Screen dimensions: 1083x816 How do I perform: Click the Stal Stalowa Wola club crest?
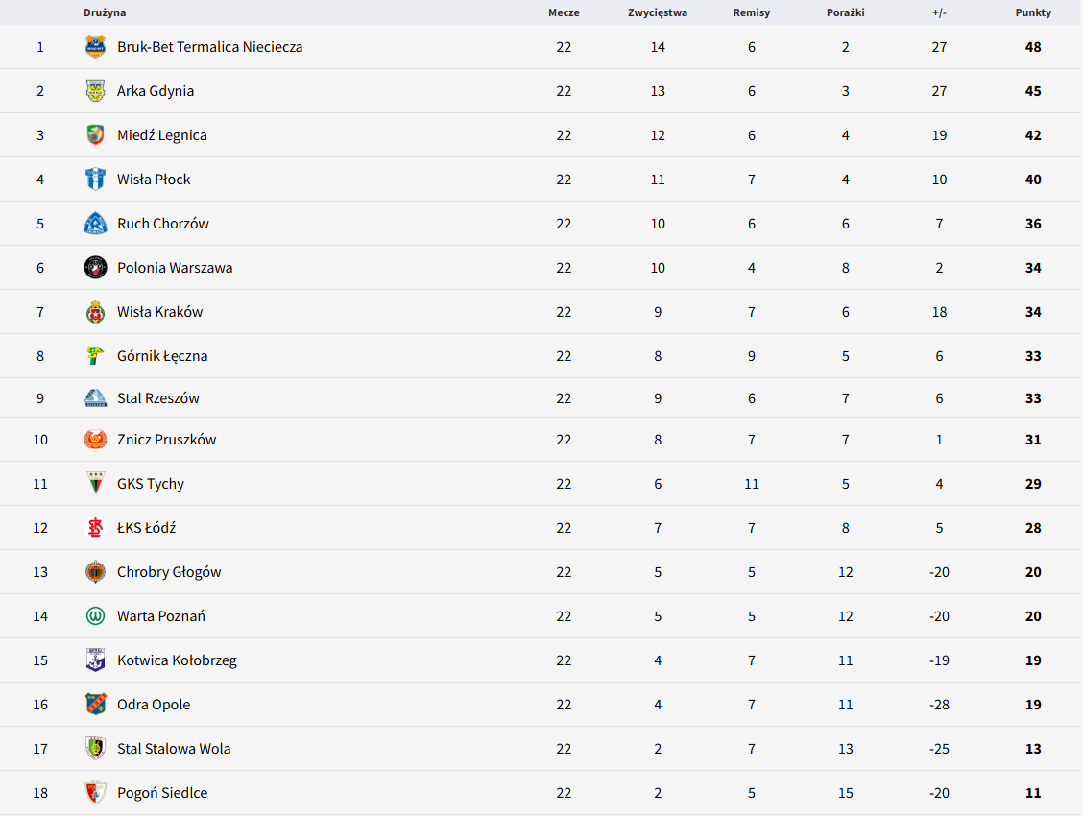[95, 749]
